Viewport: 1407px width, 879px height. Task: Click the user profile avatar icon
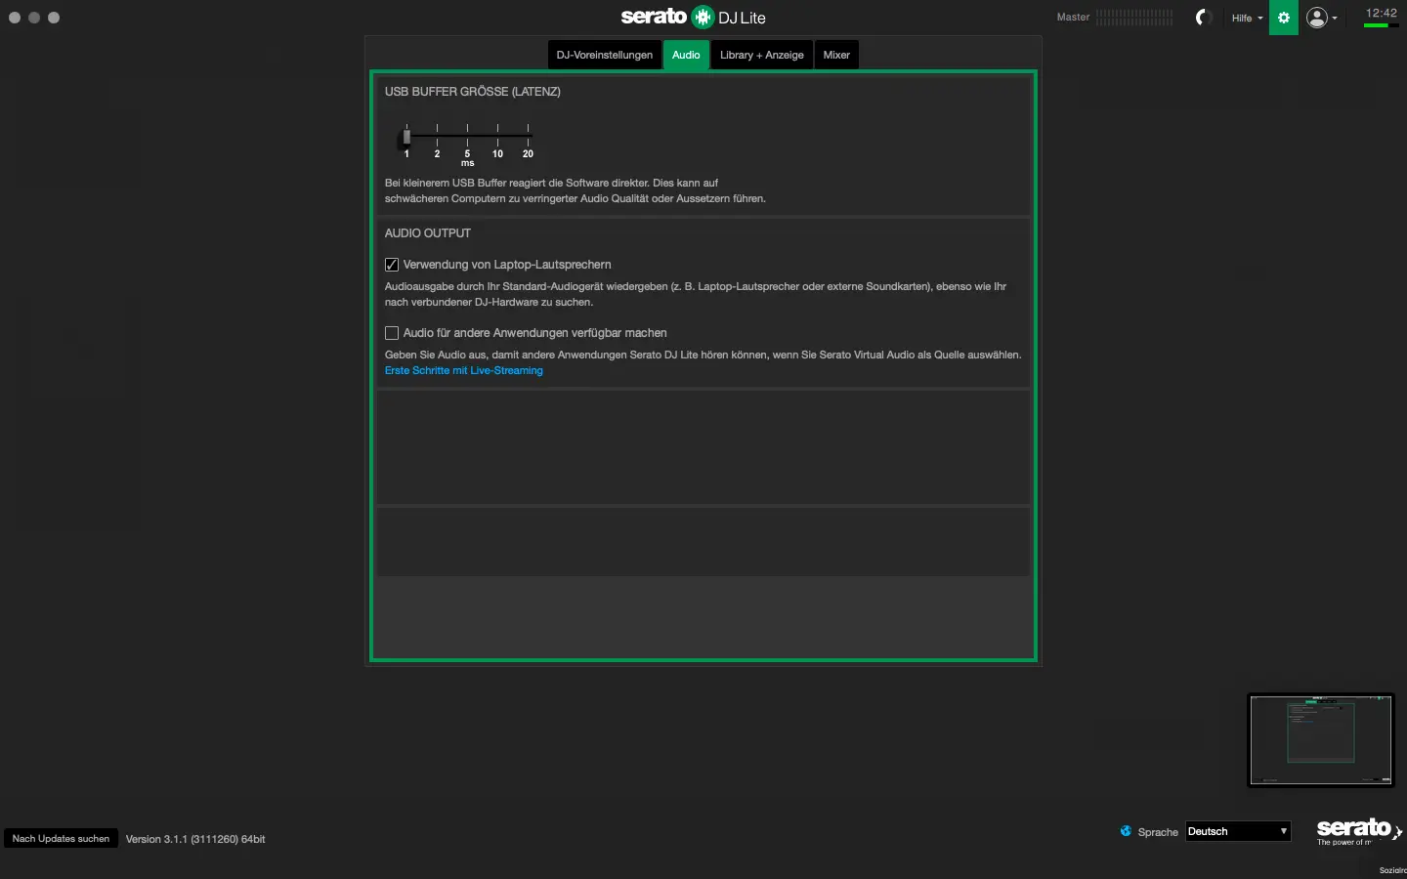[x=1317, y=18]
